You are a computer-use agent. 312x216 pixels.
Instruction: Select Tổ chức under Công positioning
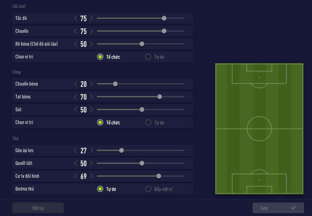pyautogui.click(x=100, y=122)
